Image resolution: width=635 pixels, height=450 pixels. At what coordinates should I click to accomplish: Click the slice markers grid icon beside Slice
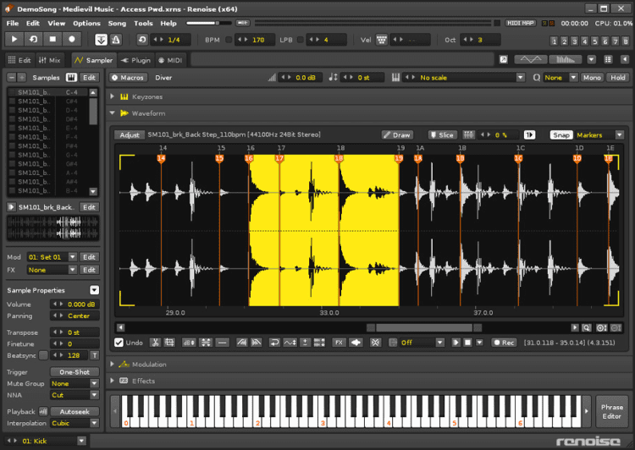[468, 134]
